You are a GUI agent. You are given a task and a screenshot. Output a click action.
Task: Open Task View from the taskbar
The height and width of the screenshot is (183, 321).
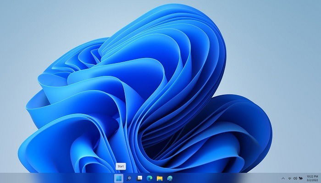[x=139, y=178]
